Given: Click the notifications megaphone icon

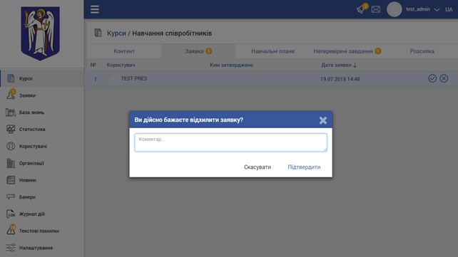Looking at the screenshot, I should [x=361, y=10].
